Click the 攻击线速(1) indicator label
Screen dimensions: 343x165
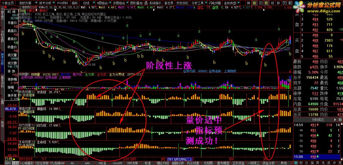[27, 92]
